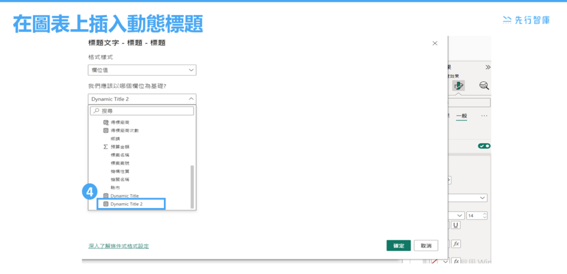Viewport: 567px width, 274px height.
Task: Select the 得標廠商次數 measure
Action: (121, 131)
